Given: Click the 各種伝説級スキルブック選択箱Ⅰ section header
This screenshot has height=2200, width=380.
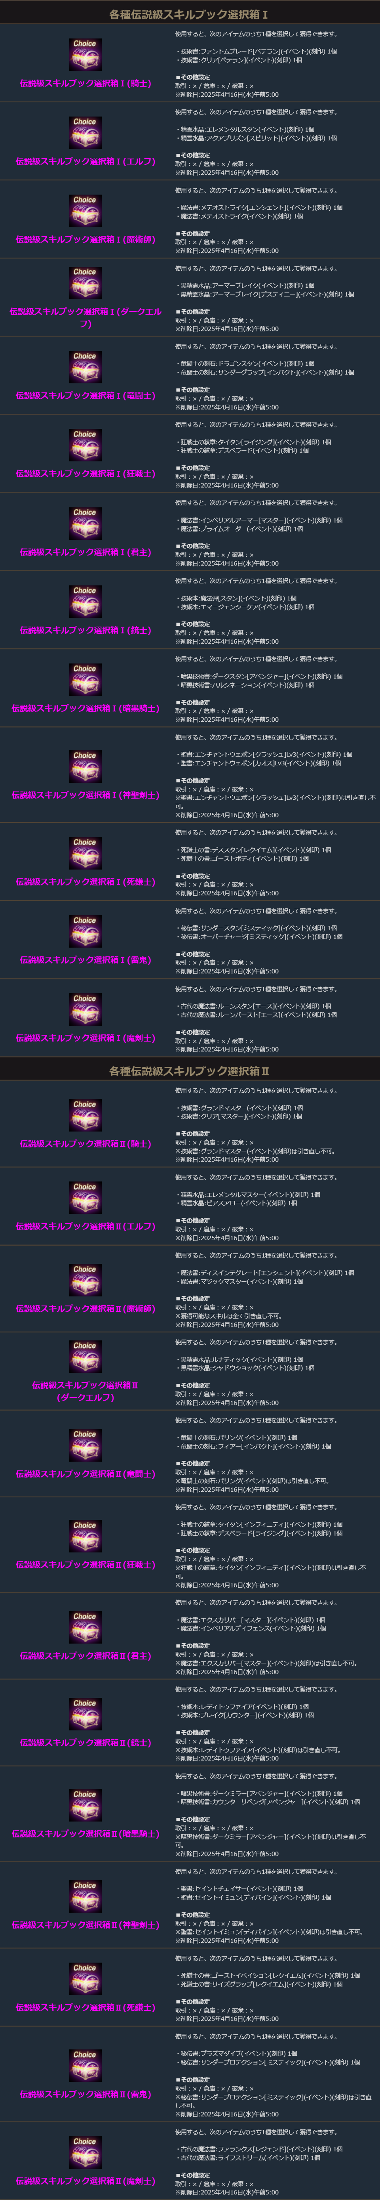Looking at the screenshot, I should pyautogui.click(x=190, y=15).
